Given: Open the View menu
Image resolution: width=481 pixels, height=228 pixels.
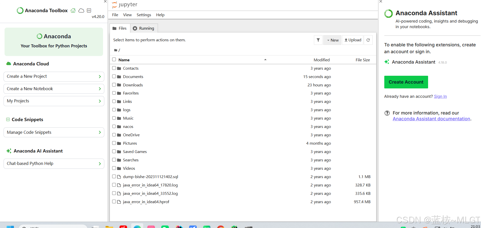Looking at the screenshot, I should click(x=127, y=15).
